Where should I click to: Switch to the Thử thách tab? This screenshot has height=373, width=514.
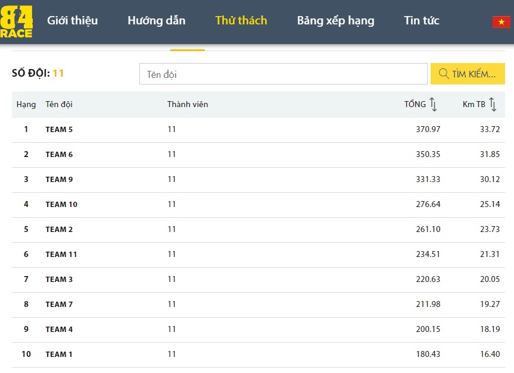pyautogui.click(x=241, y=21)
